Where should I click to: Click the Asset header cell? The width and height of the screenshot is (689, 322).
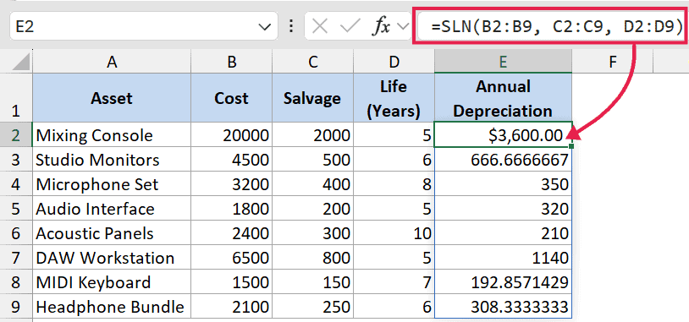(x=112, y=97)
